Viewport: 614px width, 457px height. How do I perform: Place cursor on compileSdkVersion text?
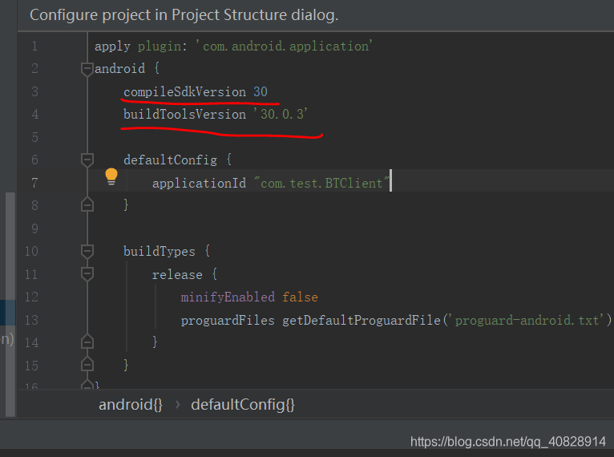(x=185, y=92)
